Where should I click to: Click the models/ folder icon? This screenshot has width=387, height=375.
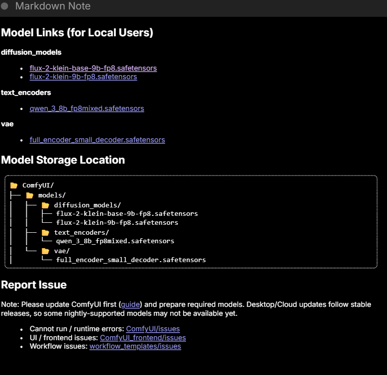tap(30, 195)
